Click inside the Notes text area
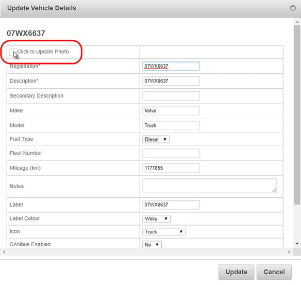Screen dimensions: 301x285 210,186
